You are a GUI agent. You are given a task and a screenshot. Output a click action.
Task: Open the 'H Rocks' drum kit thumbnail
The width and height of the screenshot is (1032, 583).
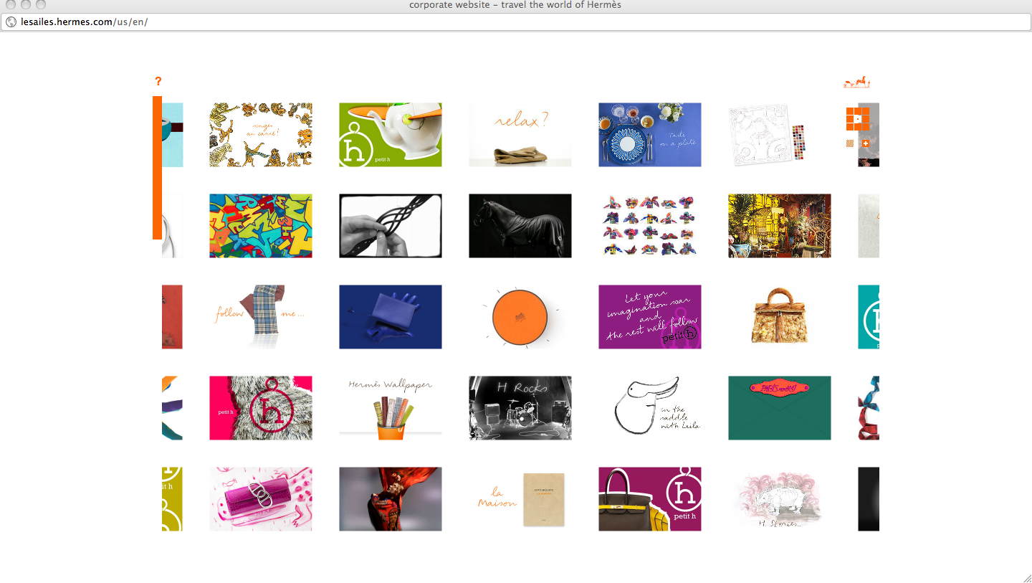(520, 408)
